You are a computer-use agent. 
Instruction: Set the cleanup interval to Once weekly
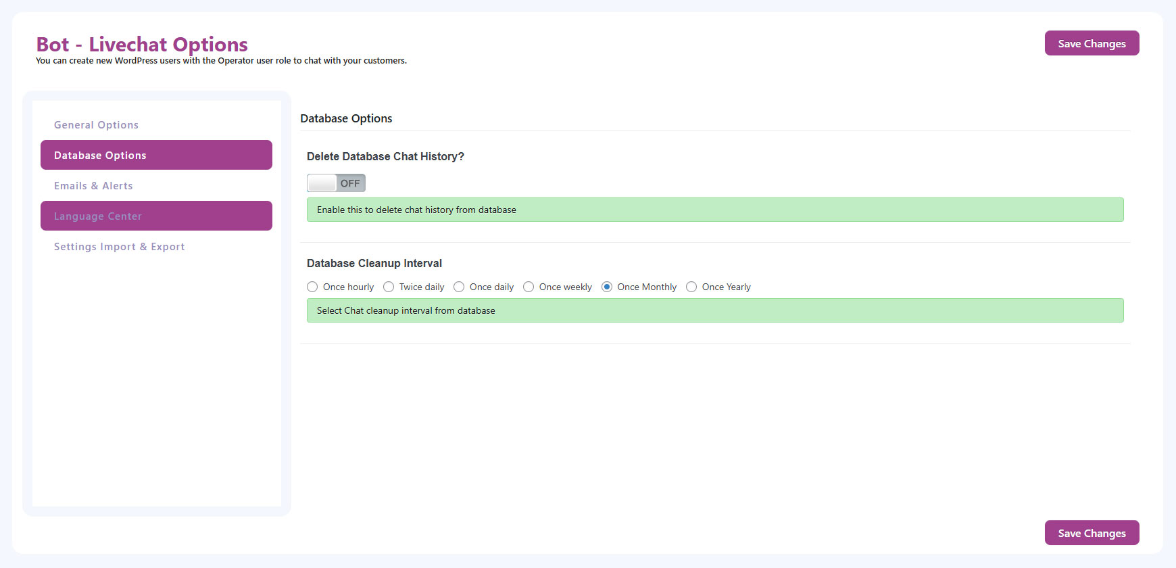pyautogui.click(x=529, y=287)
